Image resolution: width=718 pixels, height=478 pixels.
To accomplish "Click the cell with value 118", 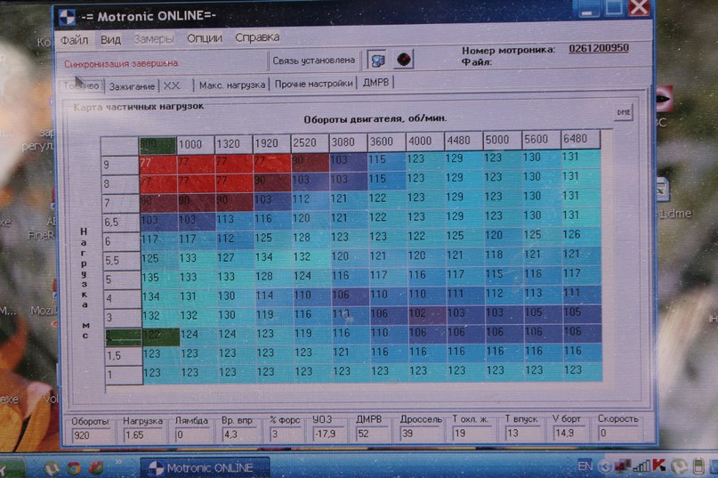I will pos(503,255).
